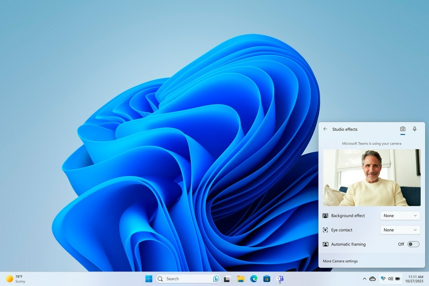Image resolution: width=429 pixels, height=286 pixels.
Task: Enable the Automatic framing toggle
Action: tap(413, 244)
